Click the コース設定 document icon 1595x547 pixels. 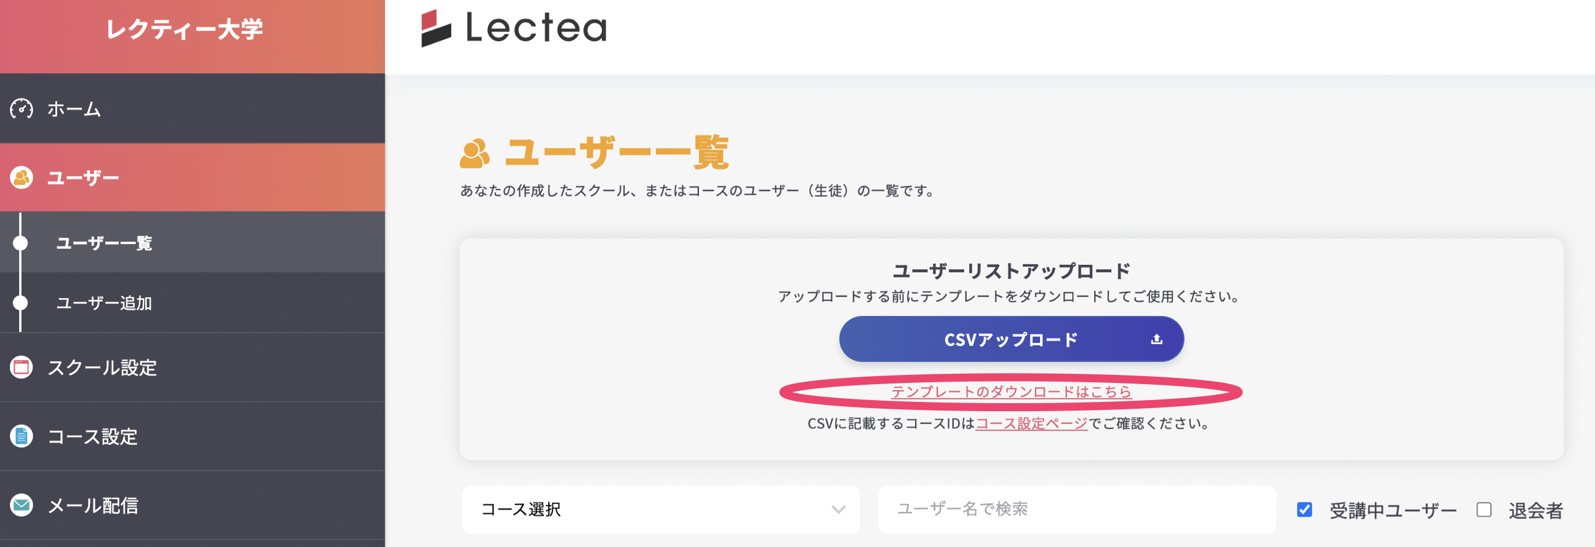(22, 436)
